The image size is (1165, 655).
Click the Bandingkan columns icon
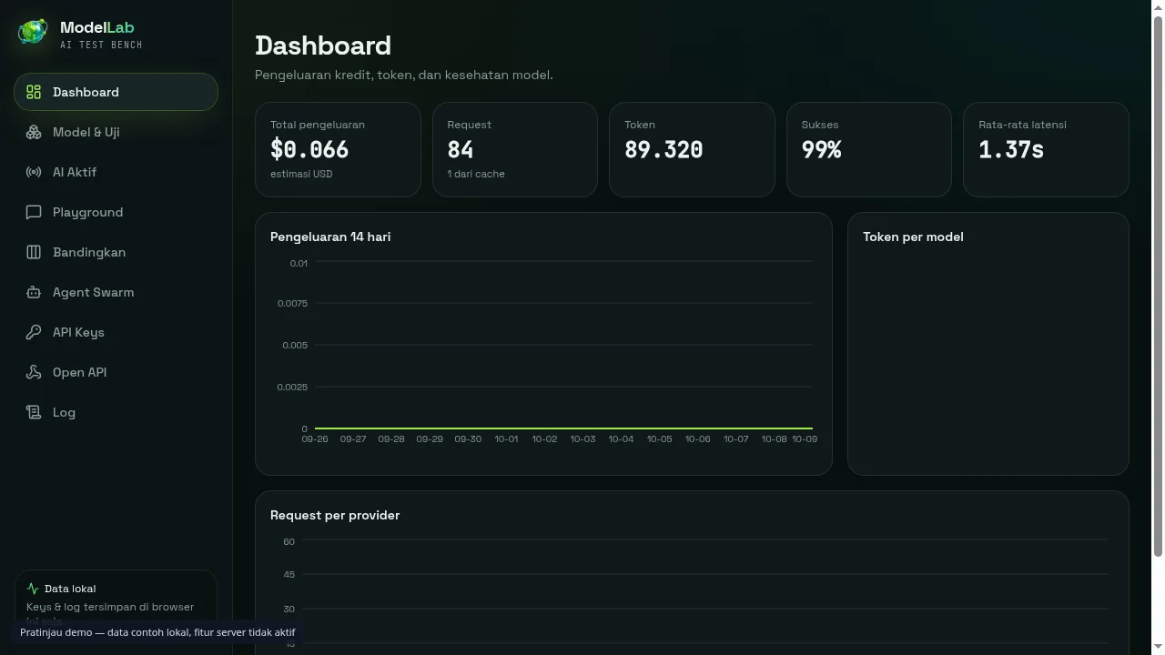(34, 252)
